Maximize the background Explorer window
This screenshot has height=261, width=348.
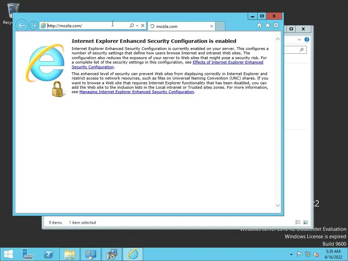coord(291,29)
